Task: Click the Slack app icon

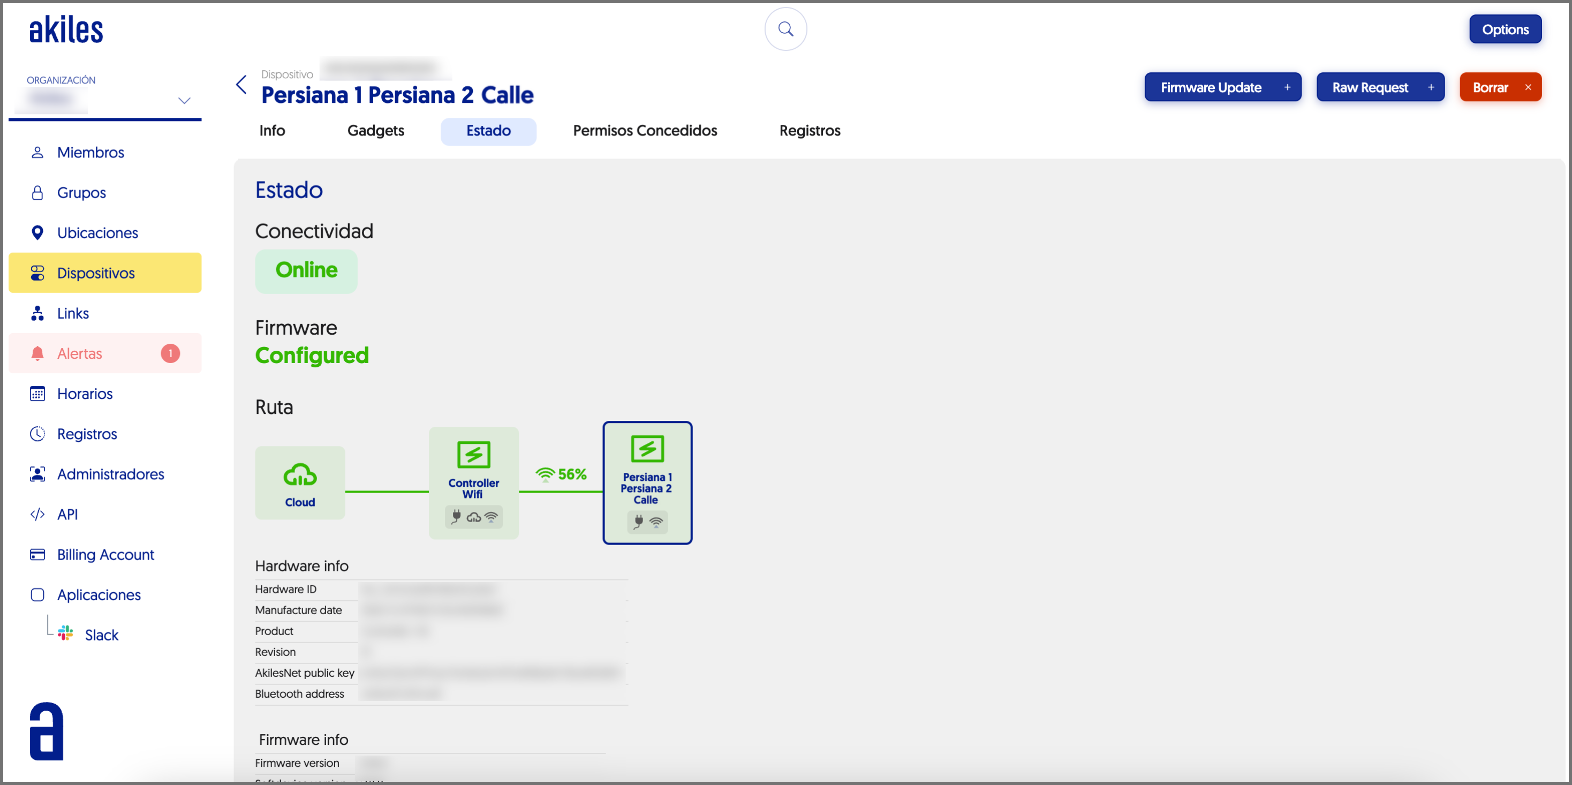Action: coord(65,633)
